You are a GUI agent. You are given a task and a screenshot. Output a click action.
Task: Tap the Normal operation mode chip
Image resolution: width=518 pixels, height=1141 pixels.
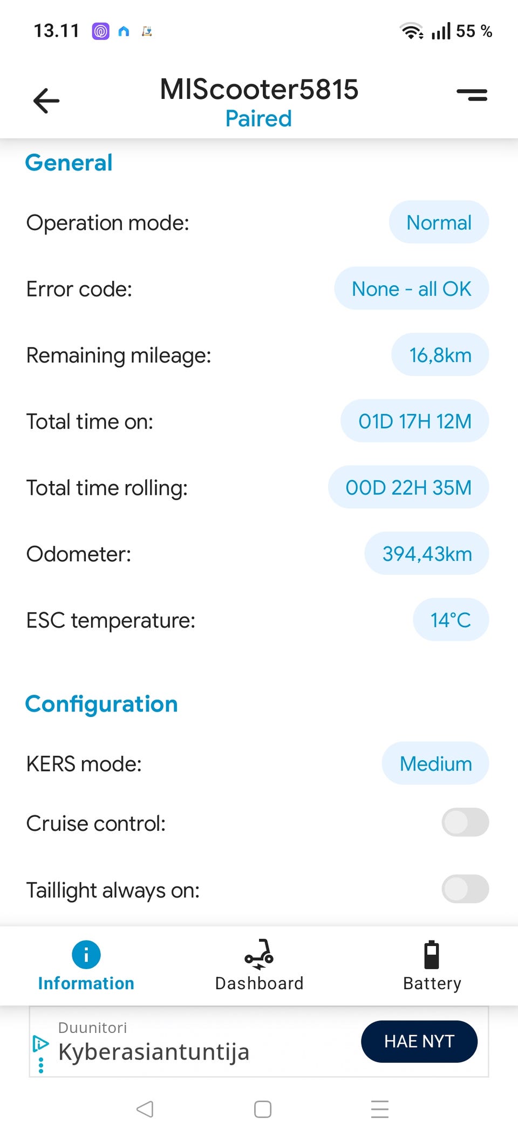tap(439, 222)
